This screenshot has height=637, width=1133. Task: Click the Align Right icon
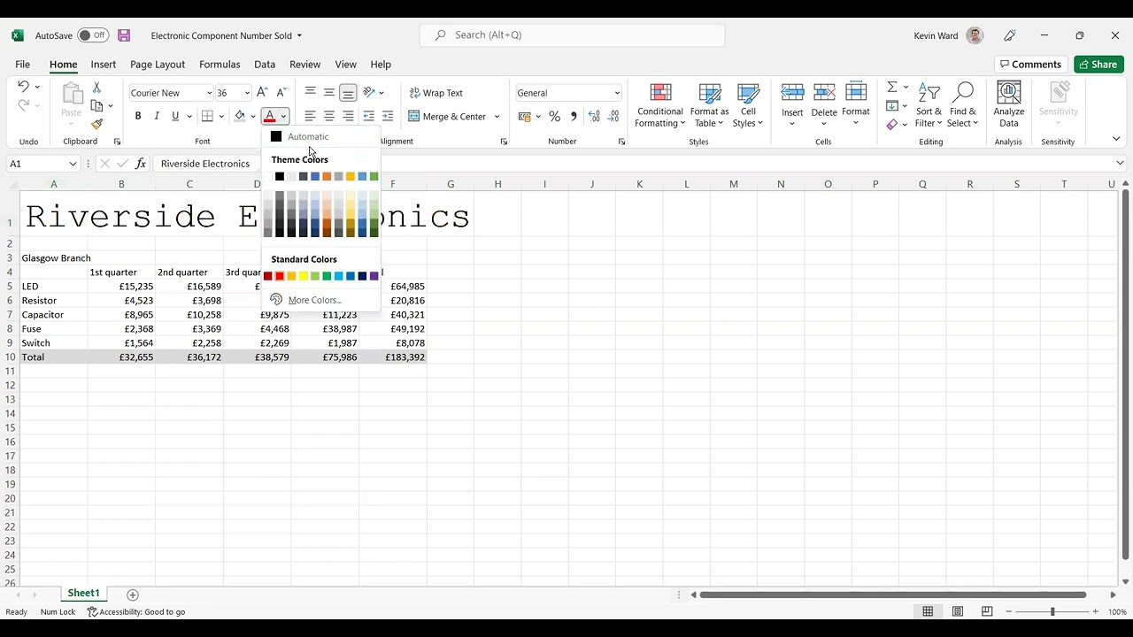[348, 116]
